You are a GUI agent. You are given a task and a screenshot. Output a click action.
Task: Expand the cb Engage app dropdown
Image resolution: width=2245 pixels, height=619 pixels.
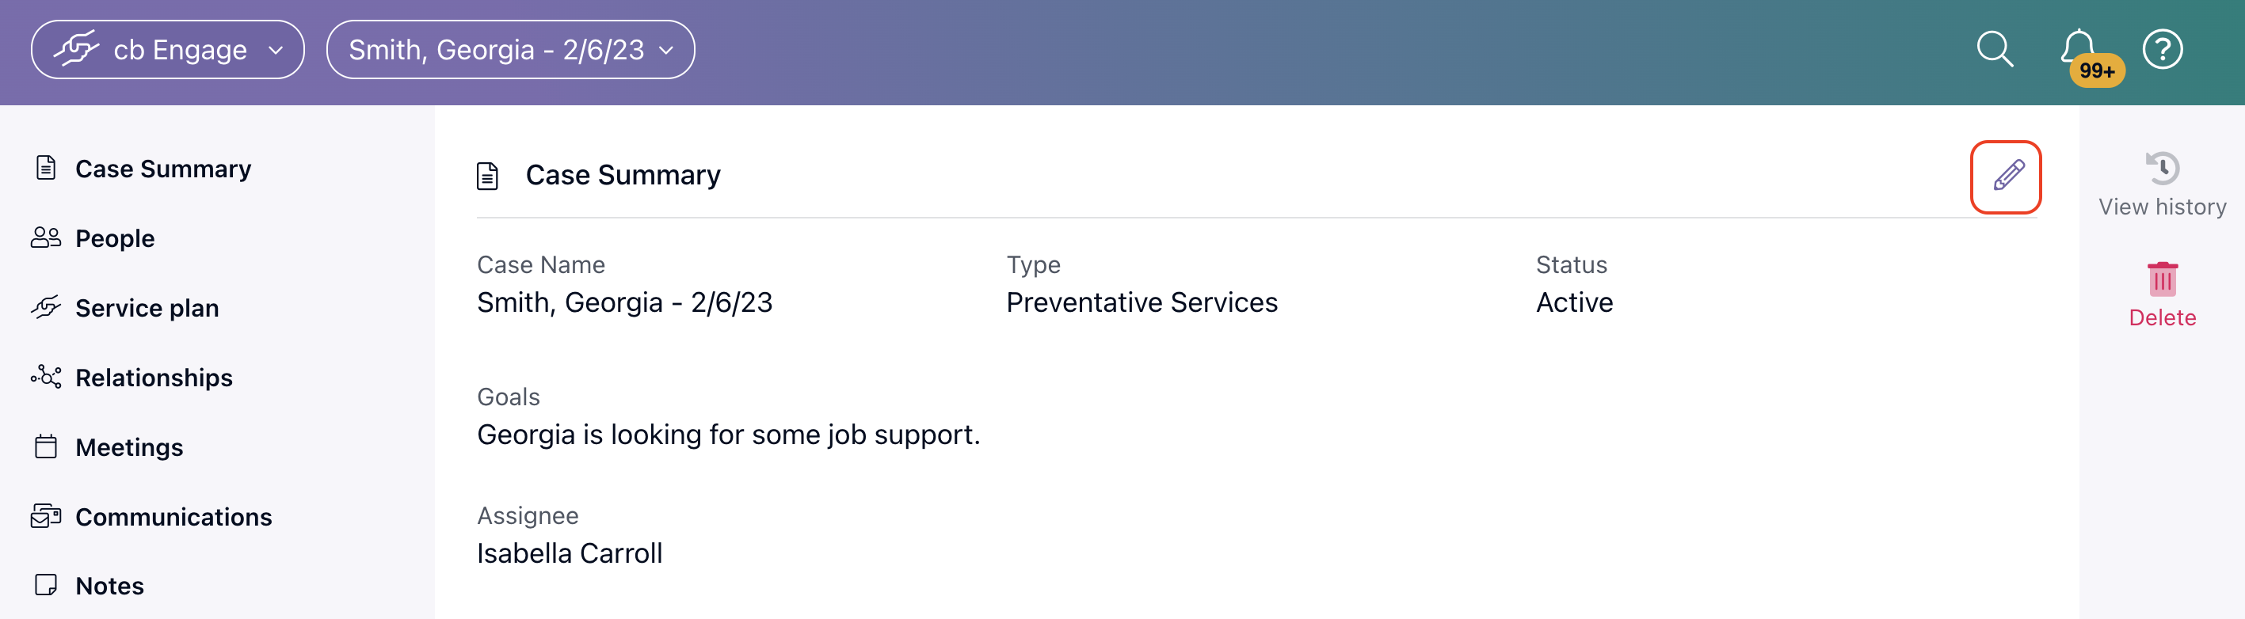[x=168, y=50]
